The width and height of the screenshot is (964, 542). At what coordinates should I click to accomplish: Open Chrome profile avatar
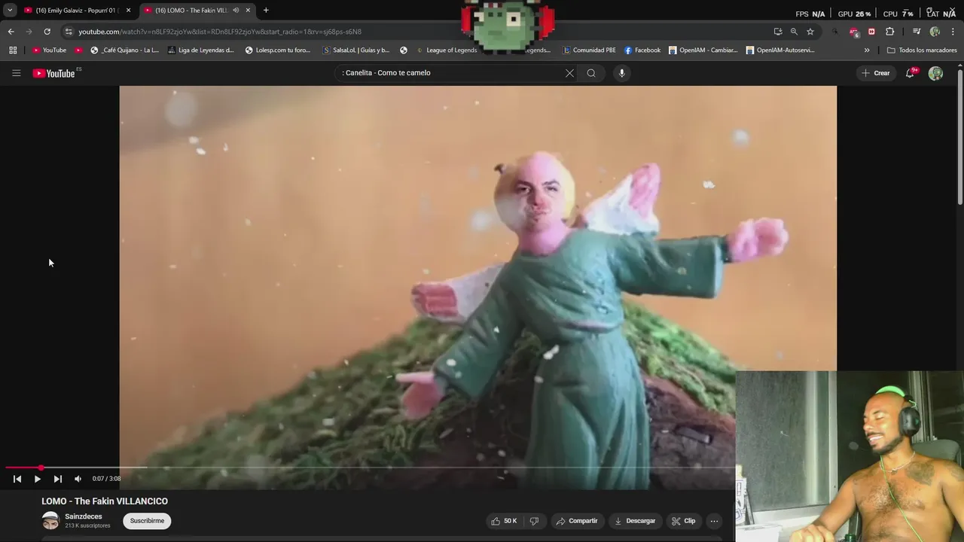(935, 32)
